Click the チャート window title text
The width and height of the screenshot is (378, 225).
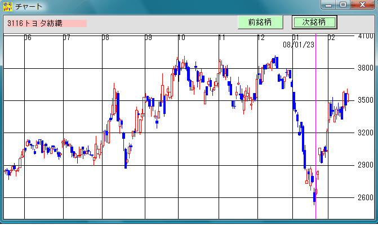pyautogui.click(x=29, y=7)
